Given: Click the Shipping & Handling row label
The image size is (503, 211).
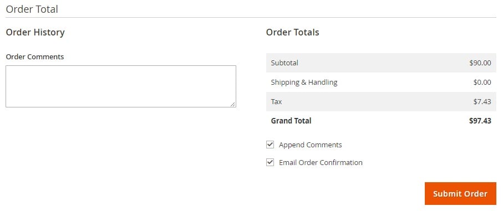Looking at the screenshot, I should click(x=304, y=83).
